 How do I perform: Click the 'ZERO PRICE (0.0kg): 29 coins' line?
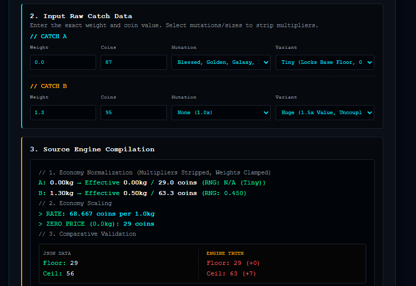point(96,224)
